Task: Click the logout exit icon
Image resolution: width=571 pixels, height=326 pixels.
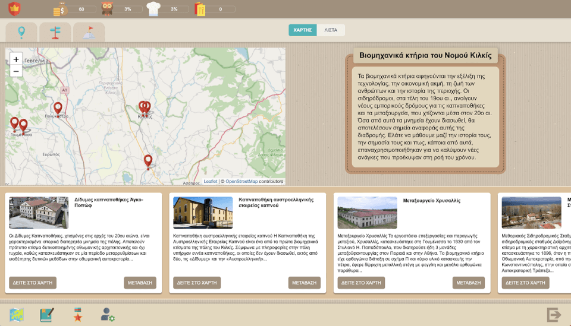Action: pos(554,314)
